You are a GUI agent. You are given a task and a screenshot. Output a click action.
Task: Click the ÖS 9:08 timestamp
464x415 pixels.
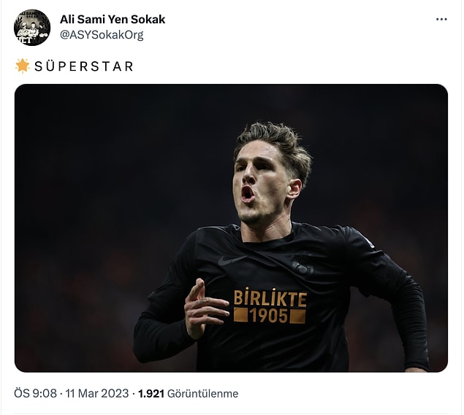[35, 393]
